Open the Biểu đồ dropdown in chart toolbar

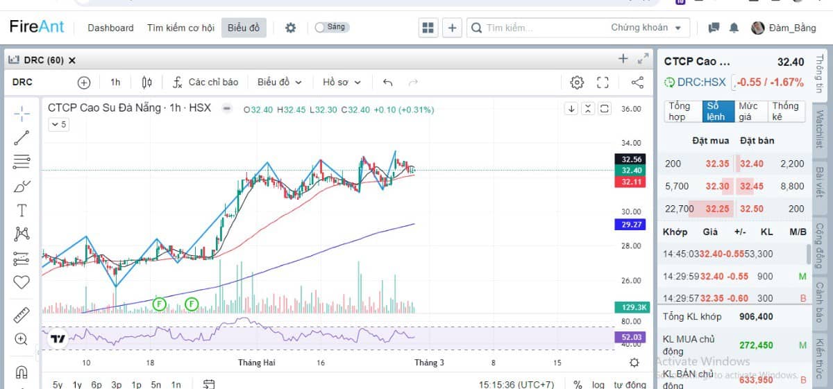pos(280,83)
